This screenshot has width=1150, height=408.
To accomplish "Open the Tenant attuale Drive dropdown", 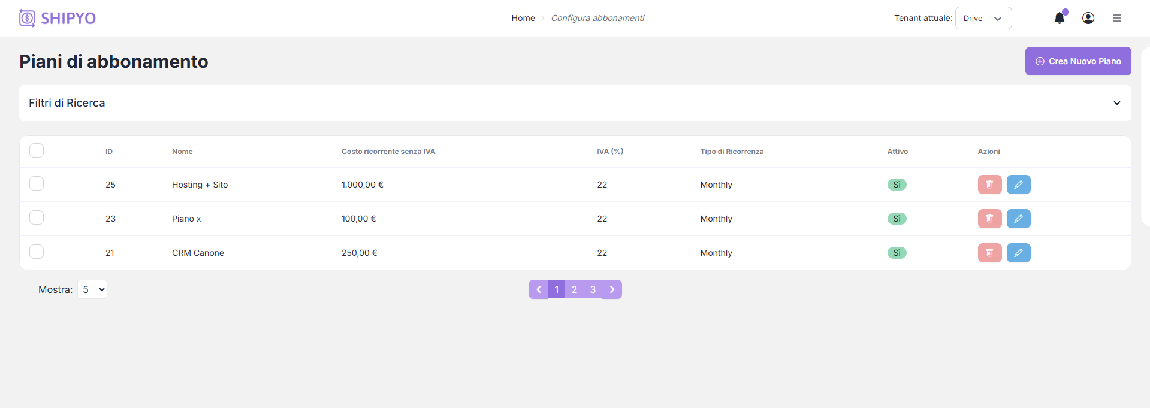I will (983, 18).
